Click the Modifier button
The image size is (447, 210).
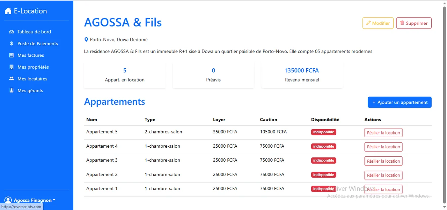(x=378, y=23)
